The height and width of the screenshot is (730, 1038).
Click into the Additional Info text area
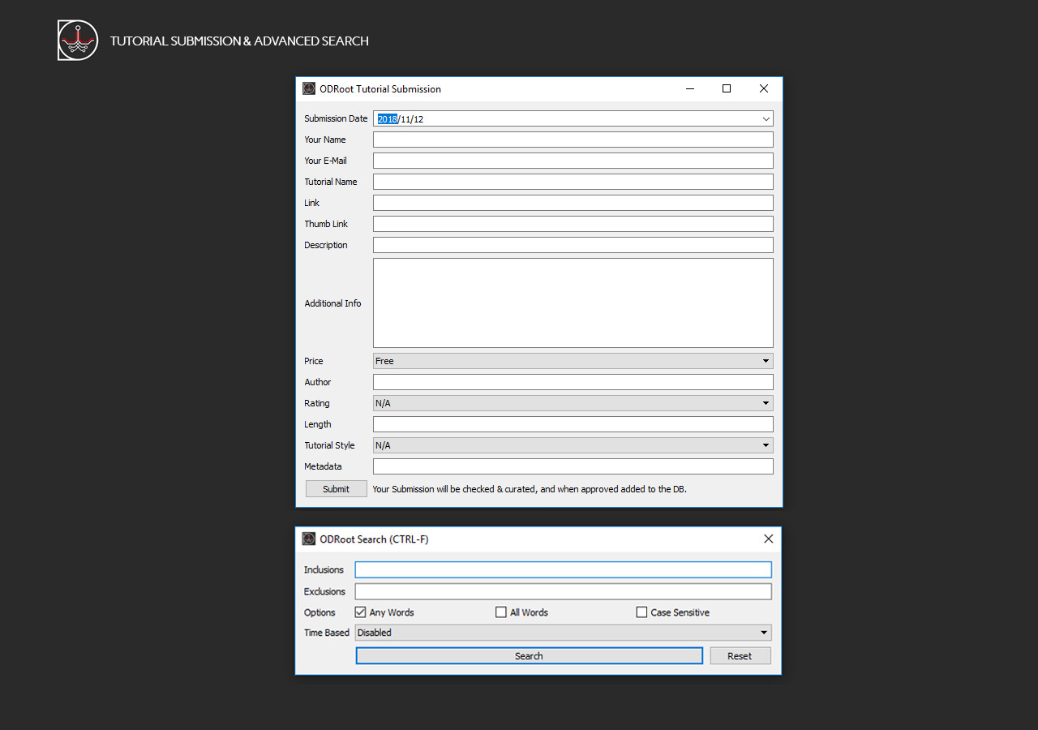tap(573, 303)
